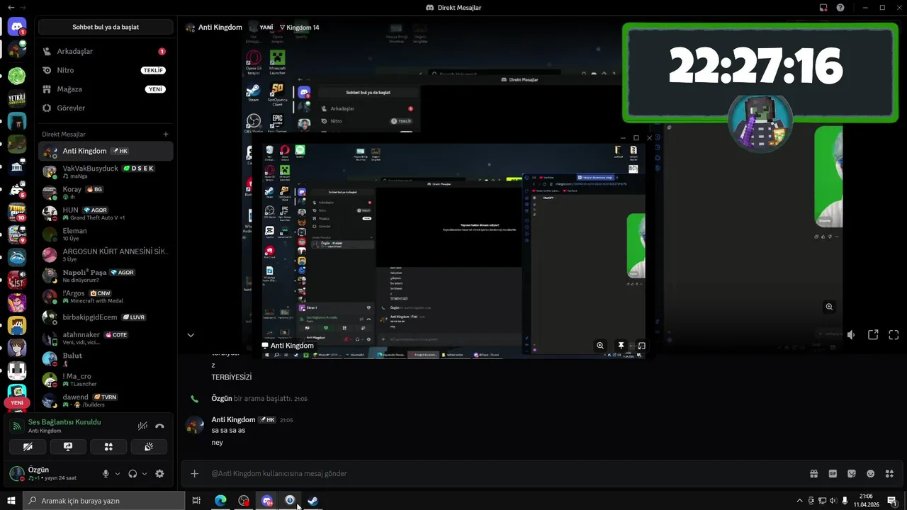
Task: Open the Windows notification center
Action: [892, 501]
